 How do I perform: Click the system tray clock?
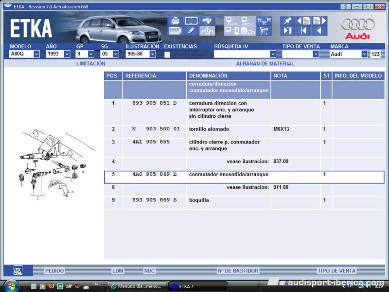point(379,286)
